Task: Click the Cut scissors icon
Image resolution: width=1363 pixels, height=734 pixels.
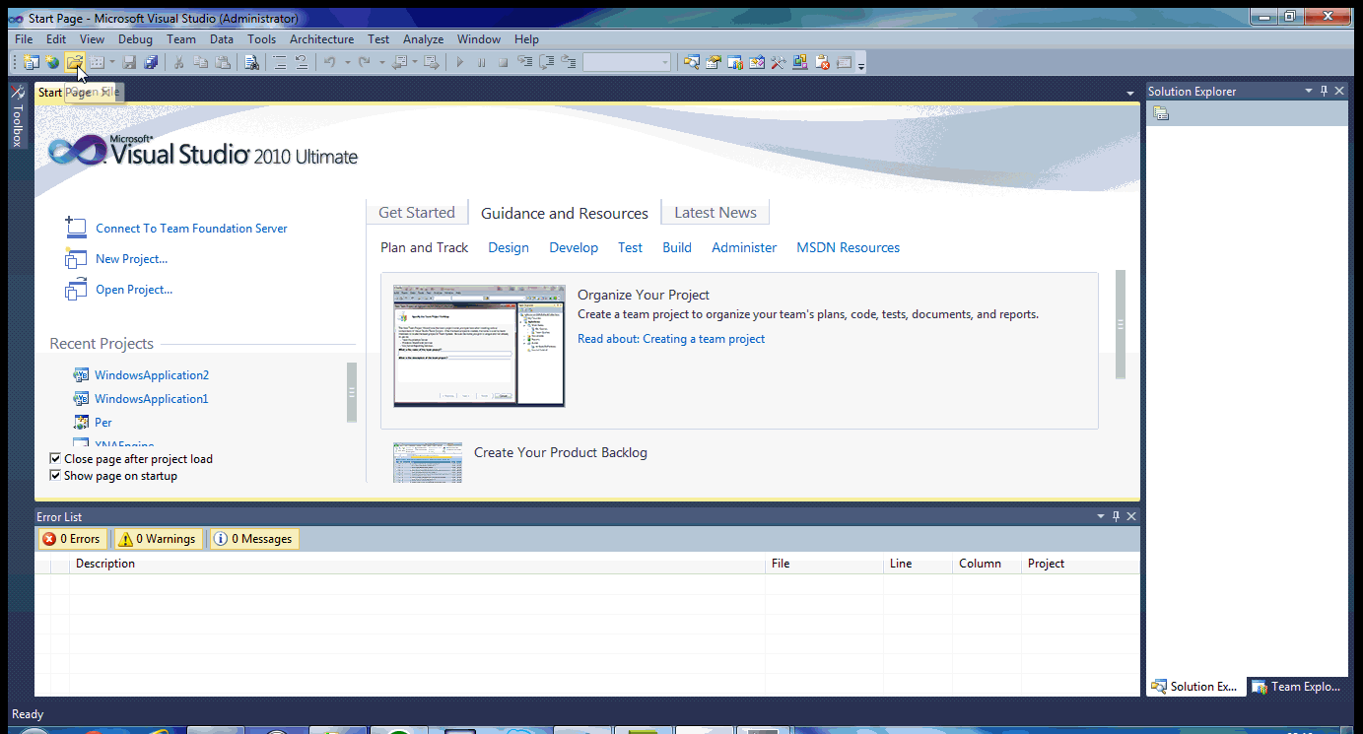Action: [x=178, y=62]
